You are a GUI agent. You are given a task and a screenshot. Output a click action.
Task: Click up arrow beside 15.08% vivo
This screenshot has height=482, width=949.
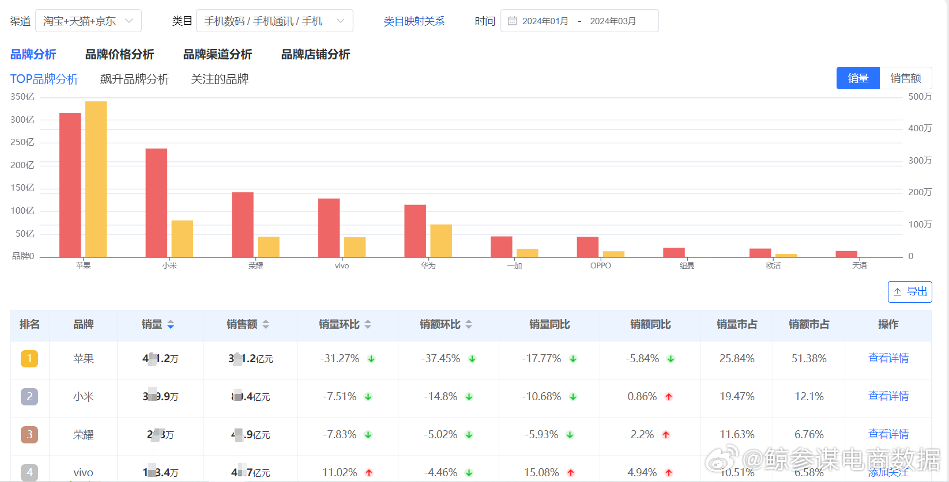click(571, 473)
